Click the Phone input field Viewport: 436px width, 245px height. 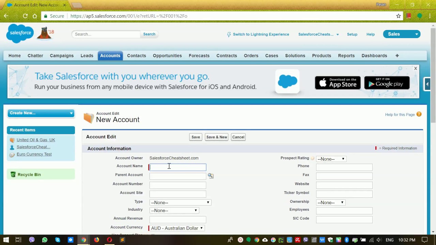pos(344,167)
